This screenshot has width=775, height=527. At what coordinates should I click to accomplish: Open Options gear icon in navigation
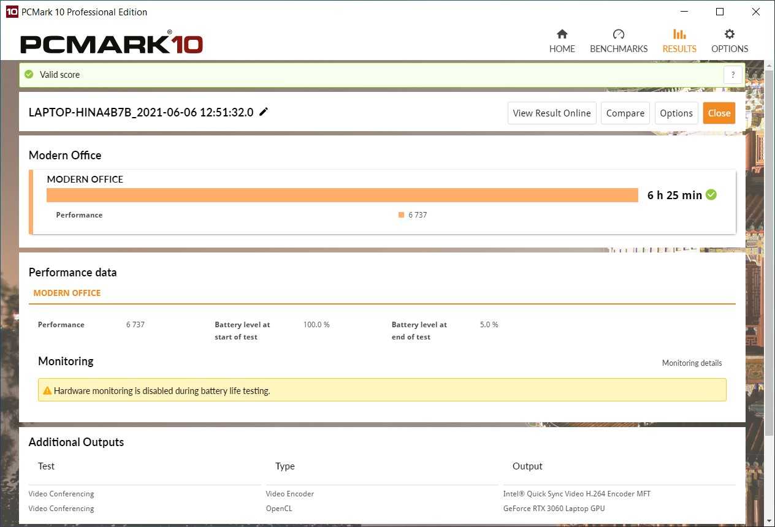[x=729, y=34]
